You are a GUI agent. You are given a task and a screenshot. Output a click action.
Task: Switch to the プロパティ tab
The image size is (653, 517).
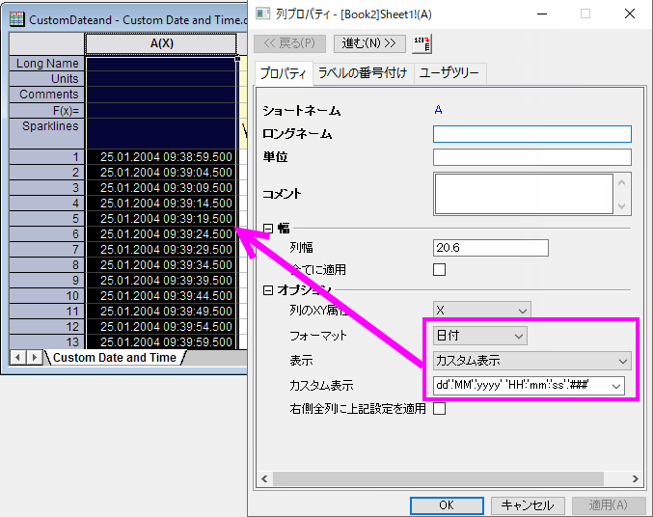pos(284,73)
